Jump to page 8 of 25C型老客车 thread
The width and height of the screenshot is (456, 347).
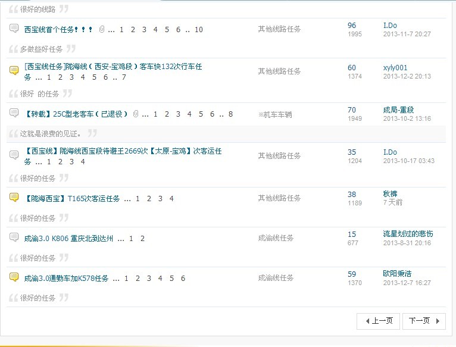(230, 114)
